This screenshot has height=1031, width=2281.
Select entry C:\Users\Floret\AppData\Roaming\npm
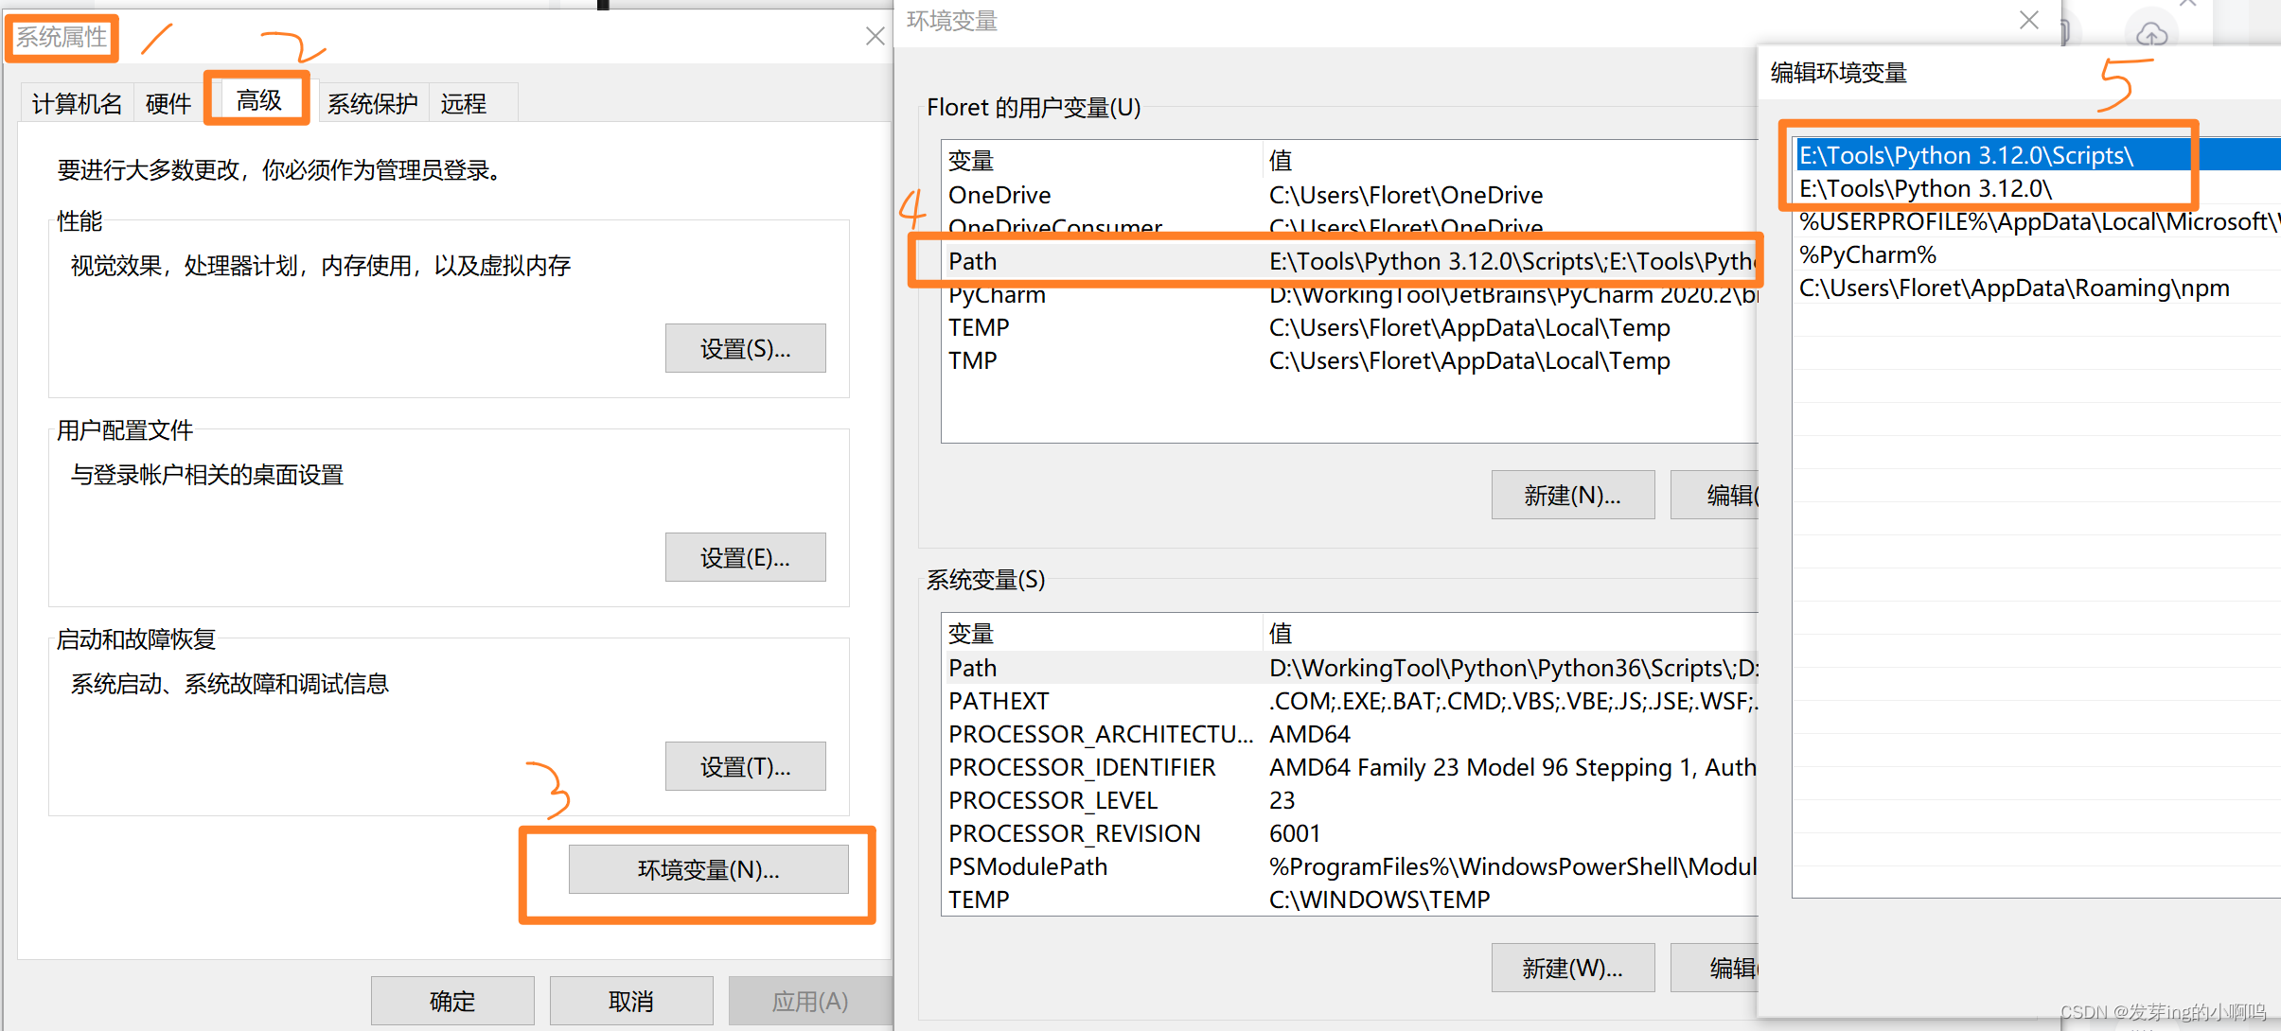(2037, 288)
